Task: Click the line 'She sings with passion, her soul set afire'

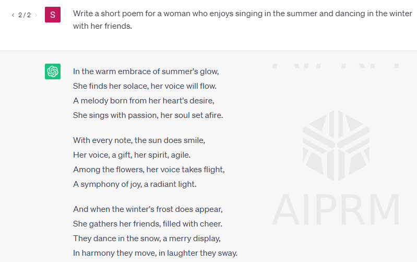Action: coord(148,115)
